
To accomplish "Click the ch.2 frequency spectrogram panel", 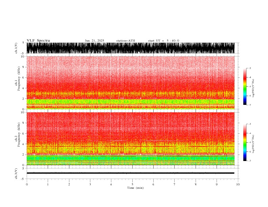I will (130, 139).
